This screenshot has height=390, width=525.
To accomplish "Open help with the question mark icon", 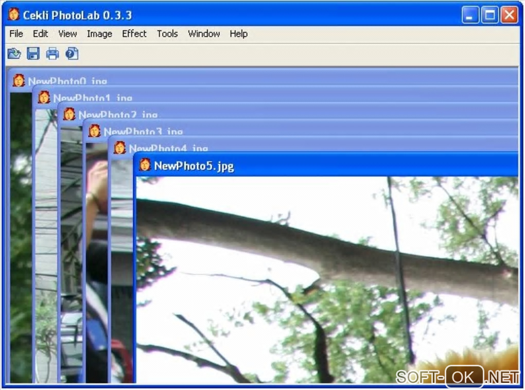I will [x=72, y=54].
